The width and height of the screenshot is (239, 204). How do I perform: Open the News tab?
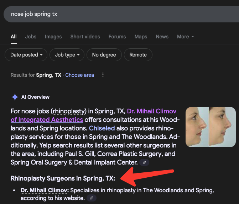[162, 37]
